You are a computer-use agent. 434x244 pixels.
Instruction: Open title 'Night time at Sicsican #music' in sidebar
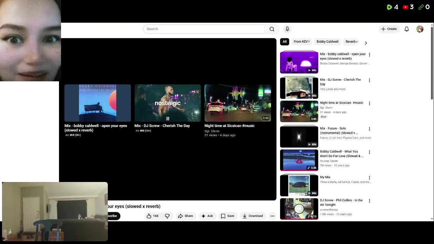tap(341, 103)
